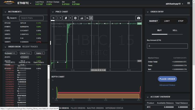Switch to the BUY side
195x110 pixels.
(159, 30)
